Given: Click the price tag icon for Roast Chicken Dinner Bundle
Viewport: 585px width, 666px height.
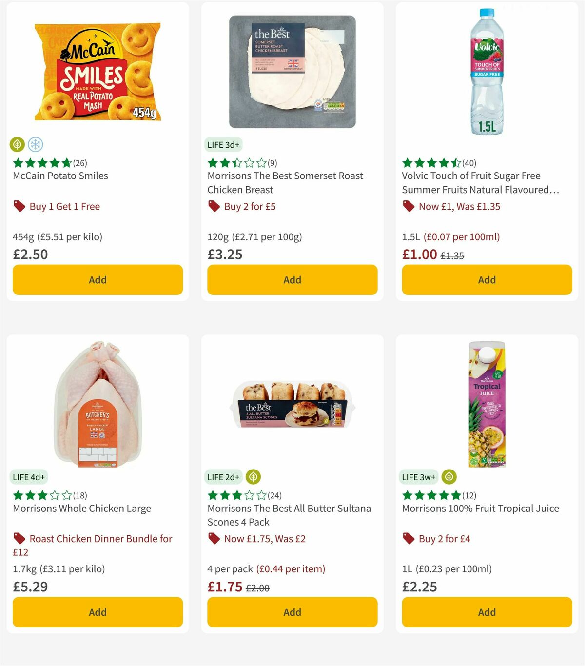Looking at the screenshot, I should pyautogui.click(x=19, y=539).
